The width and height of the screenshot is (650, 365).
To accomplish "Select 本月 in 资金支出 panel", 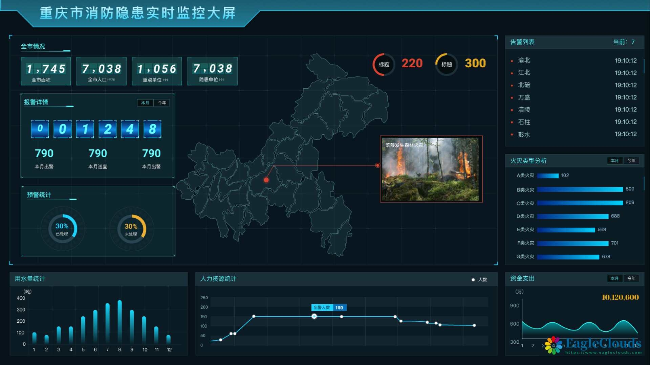I will click(614, 278).
